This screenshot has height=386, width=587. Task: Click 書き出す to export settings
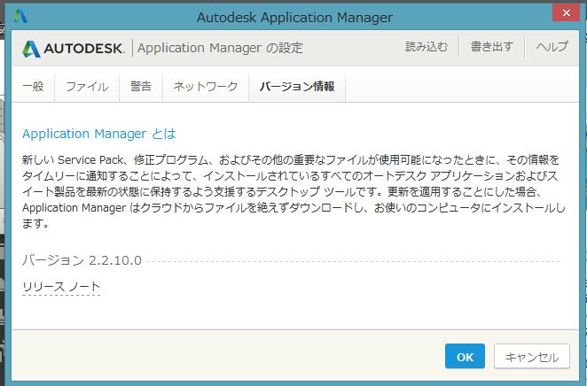tap(491, 47)
